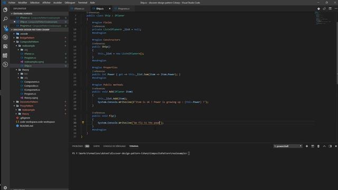Split the editor with the split icon
Image resolution: width=338 pixels, height=190 pixels.
pyautogui.click(x=330, y=8)
